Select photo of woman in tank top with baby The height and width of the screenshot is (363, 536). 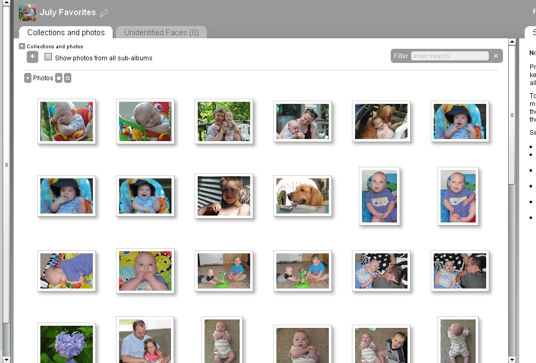click(x=303, y=121)
